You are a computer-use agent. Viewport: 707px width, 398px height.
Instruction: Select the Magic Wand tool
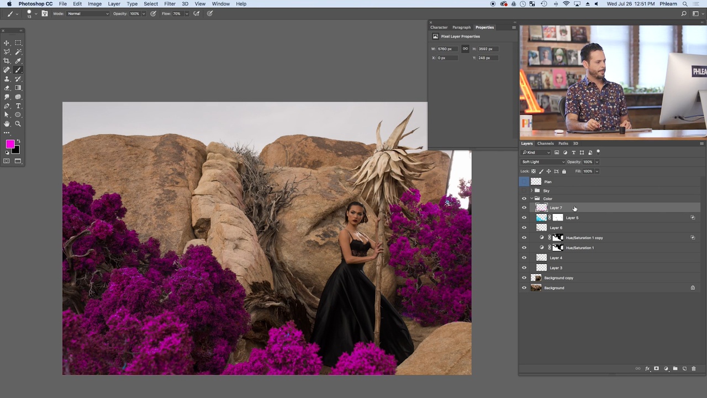coord(18,51)
